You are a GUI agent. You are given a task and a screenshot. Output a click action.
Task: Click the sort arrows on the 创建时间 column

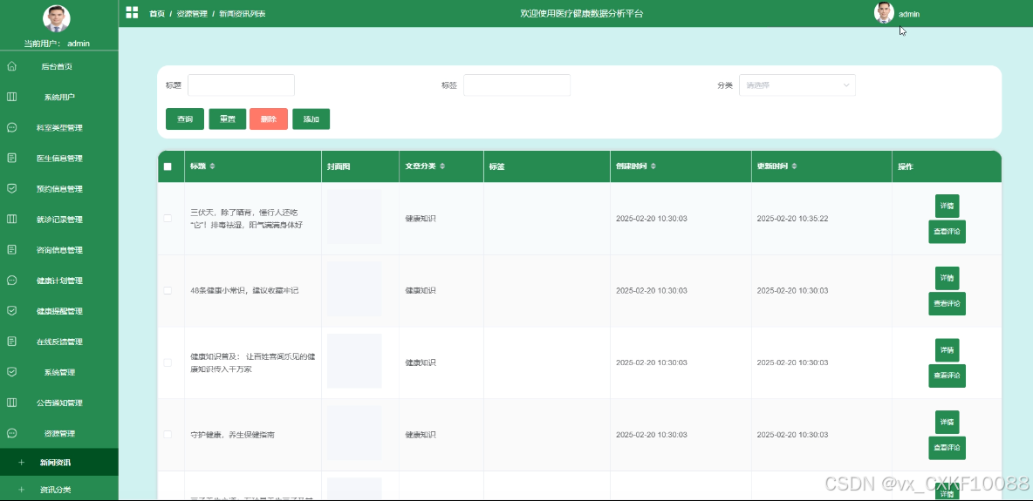[x=653, y=166]
